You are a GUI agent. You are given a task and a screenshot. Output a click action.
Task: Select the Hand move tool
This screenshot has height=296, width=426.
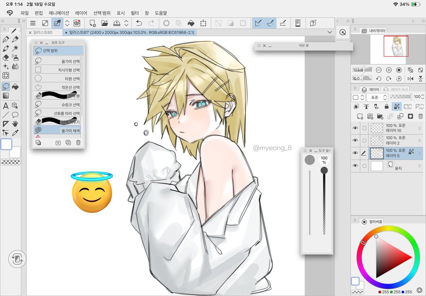[15, 124]
